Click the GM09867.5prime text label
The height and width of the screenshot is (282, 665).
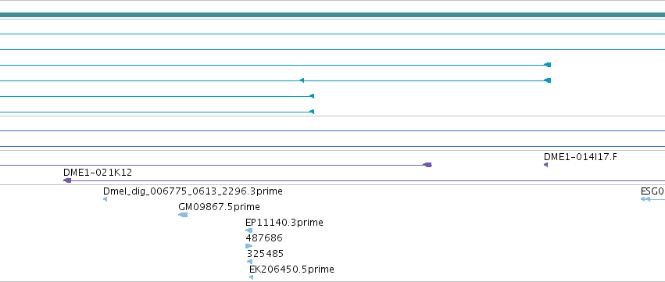tap(220, 207)
